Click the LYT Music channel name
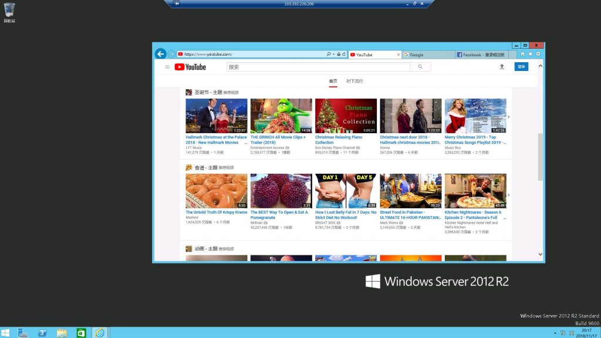Viewport: 601px width, 338px height. click(x=194, y=147)
